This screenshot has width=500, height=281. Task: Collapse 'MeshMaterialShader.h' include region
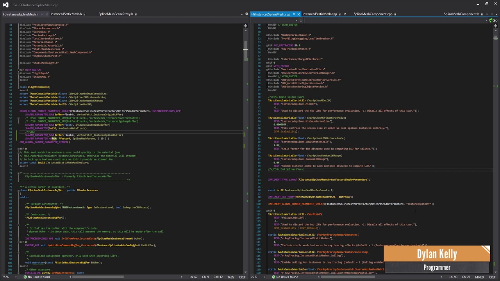coord(267,35)
